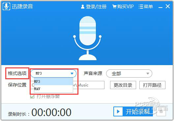Click the 00:00:00 recording duration display
Screen dimensions: 174x121
point(51,112)
